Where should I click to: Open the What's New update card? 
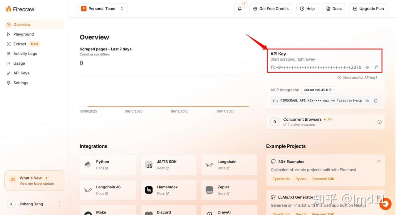[34, 181]
